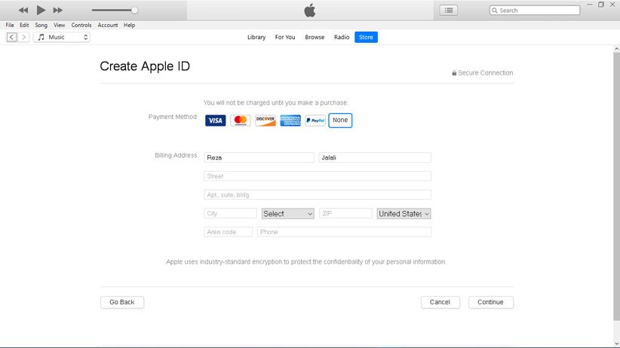Click the play button
Image resolution: width=620 pixels, height=348 pixels.
[41, 10]
